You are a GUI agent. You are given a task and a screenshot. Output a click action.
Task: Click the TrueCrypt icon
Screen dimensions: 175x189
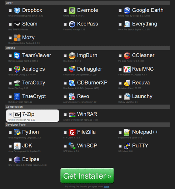[x=17, y=97]
